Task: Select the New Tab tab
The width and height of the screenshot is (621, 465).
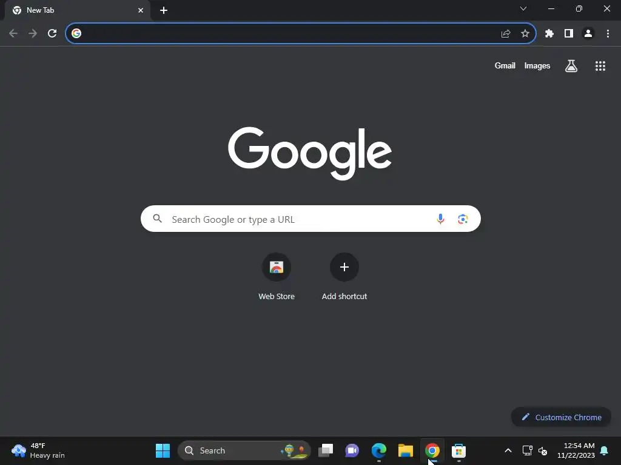Action: [x=78, y=10]
